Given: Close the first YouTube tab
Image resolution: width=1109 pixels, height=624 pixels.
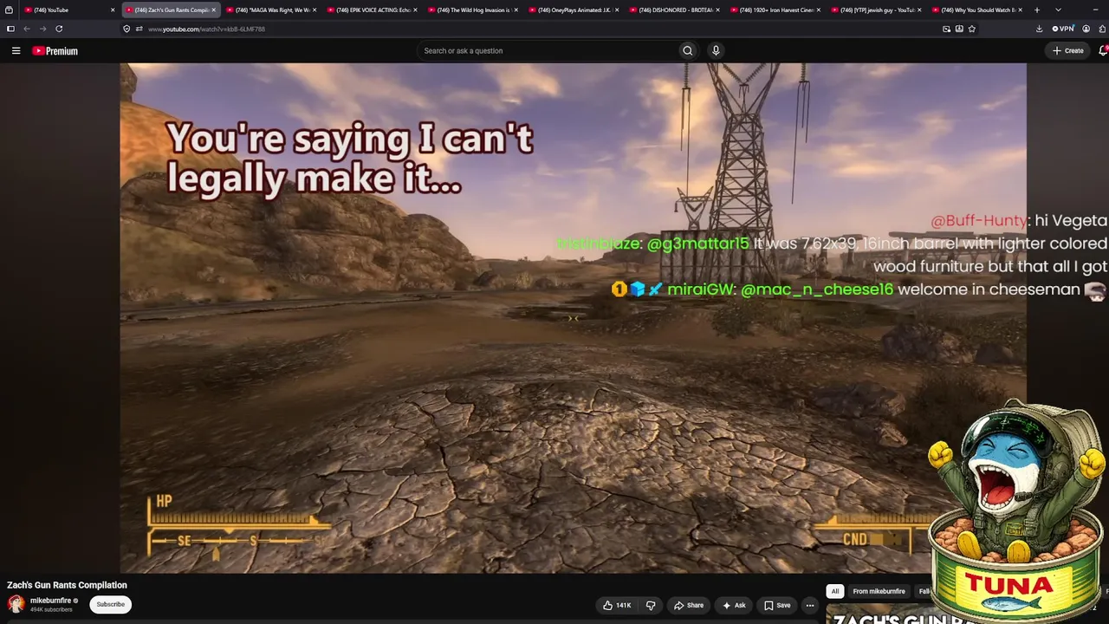Looking at the screenshot, I should 113,10.
